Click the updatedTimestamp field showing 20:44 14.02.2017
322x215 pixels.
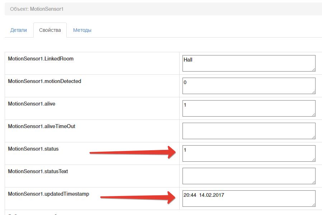coord(249,199)
